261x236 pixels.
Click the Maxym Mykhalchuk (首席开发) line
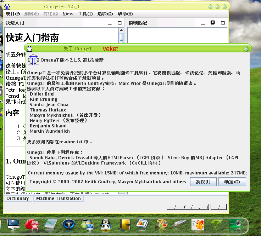(x=65, y=115)
